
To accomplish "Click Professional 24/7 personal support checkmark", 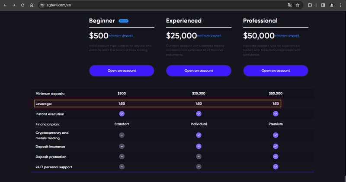I will pos(276,167).
